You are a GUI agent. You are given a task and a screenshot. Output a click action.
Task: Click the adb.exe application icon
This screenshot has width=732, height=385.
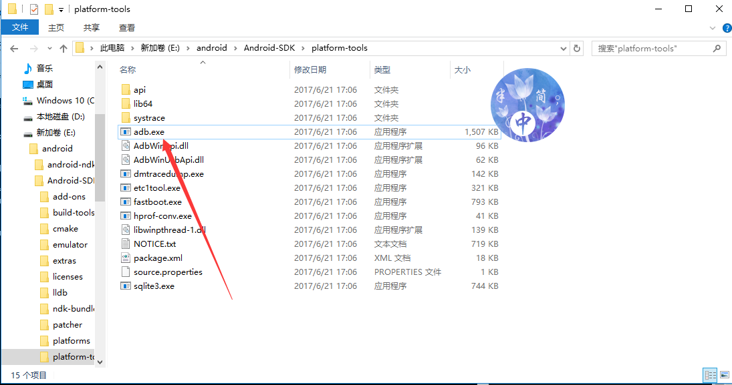tap(125, 132)
